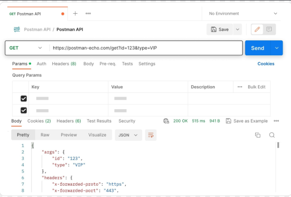Image resolution: width=291 pixels, height=197 pixels.
Task: Open network info globe icon near 200 OK
Action: (x=166, y=121)
